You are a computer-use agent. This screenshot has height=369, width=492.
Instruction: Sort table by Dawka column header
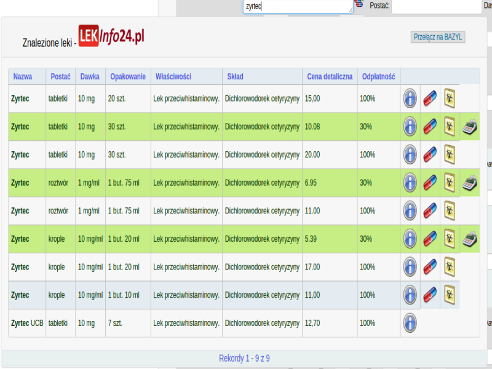pos(90,76)
